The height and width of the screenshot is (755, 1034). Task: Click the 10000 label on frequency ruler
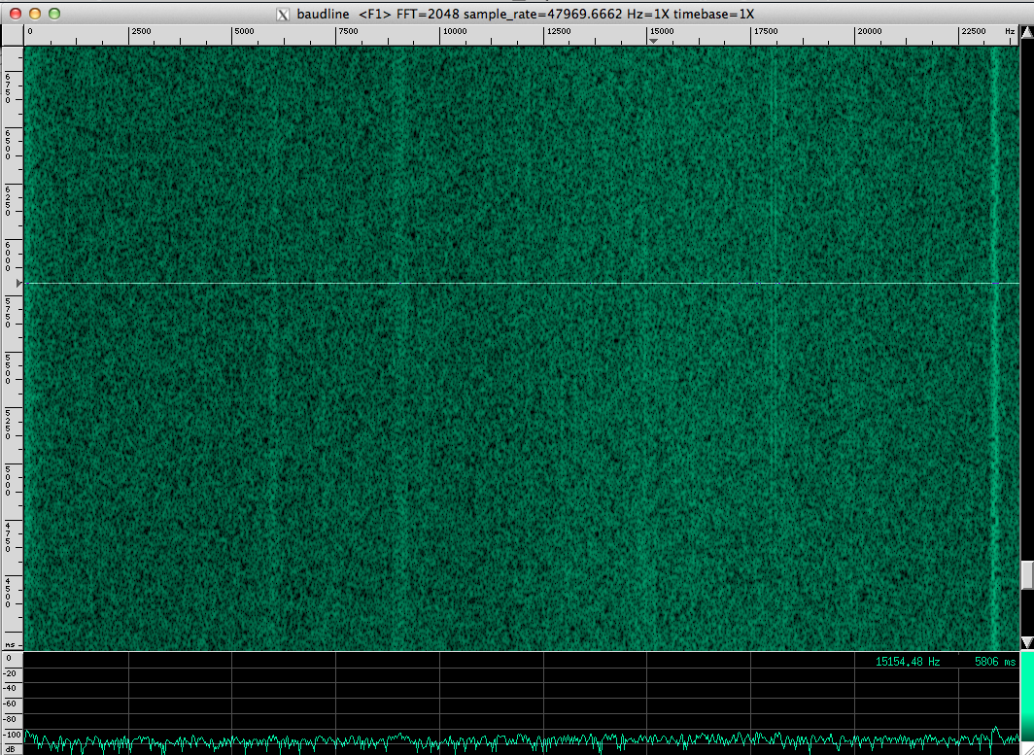pyautogui.click(x=454, y=32)
